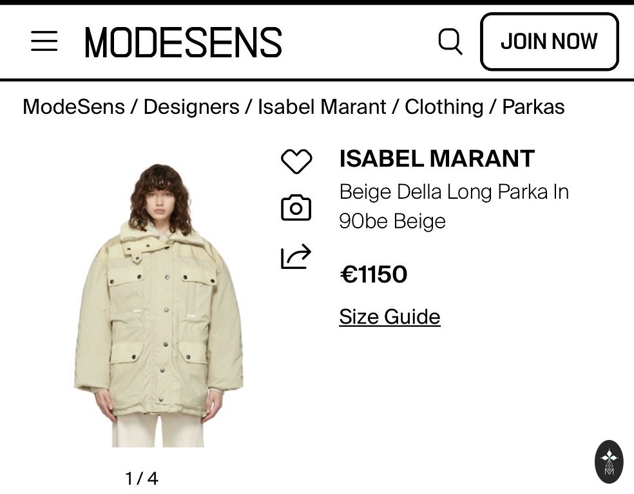The height and width of the screenshot is (494, 634).
Task: Open camera visual search icon
Action: [296, 208]
